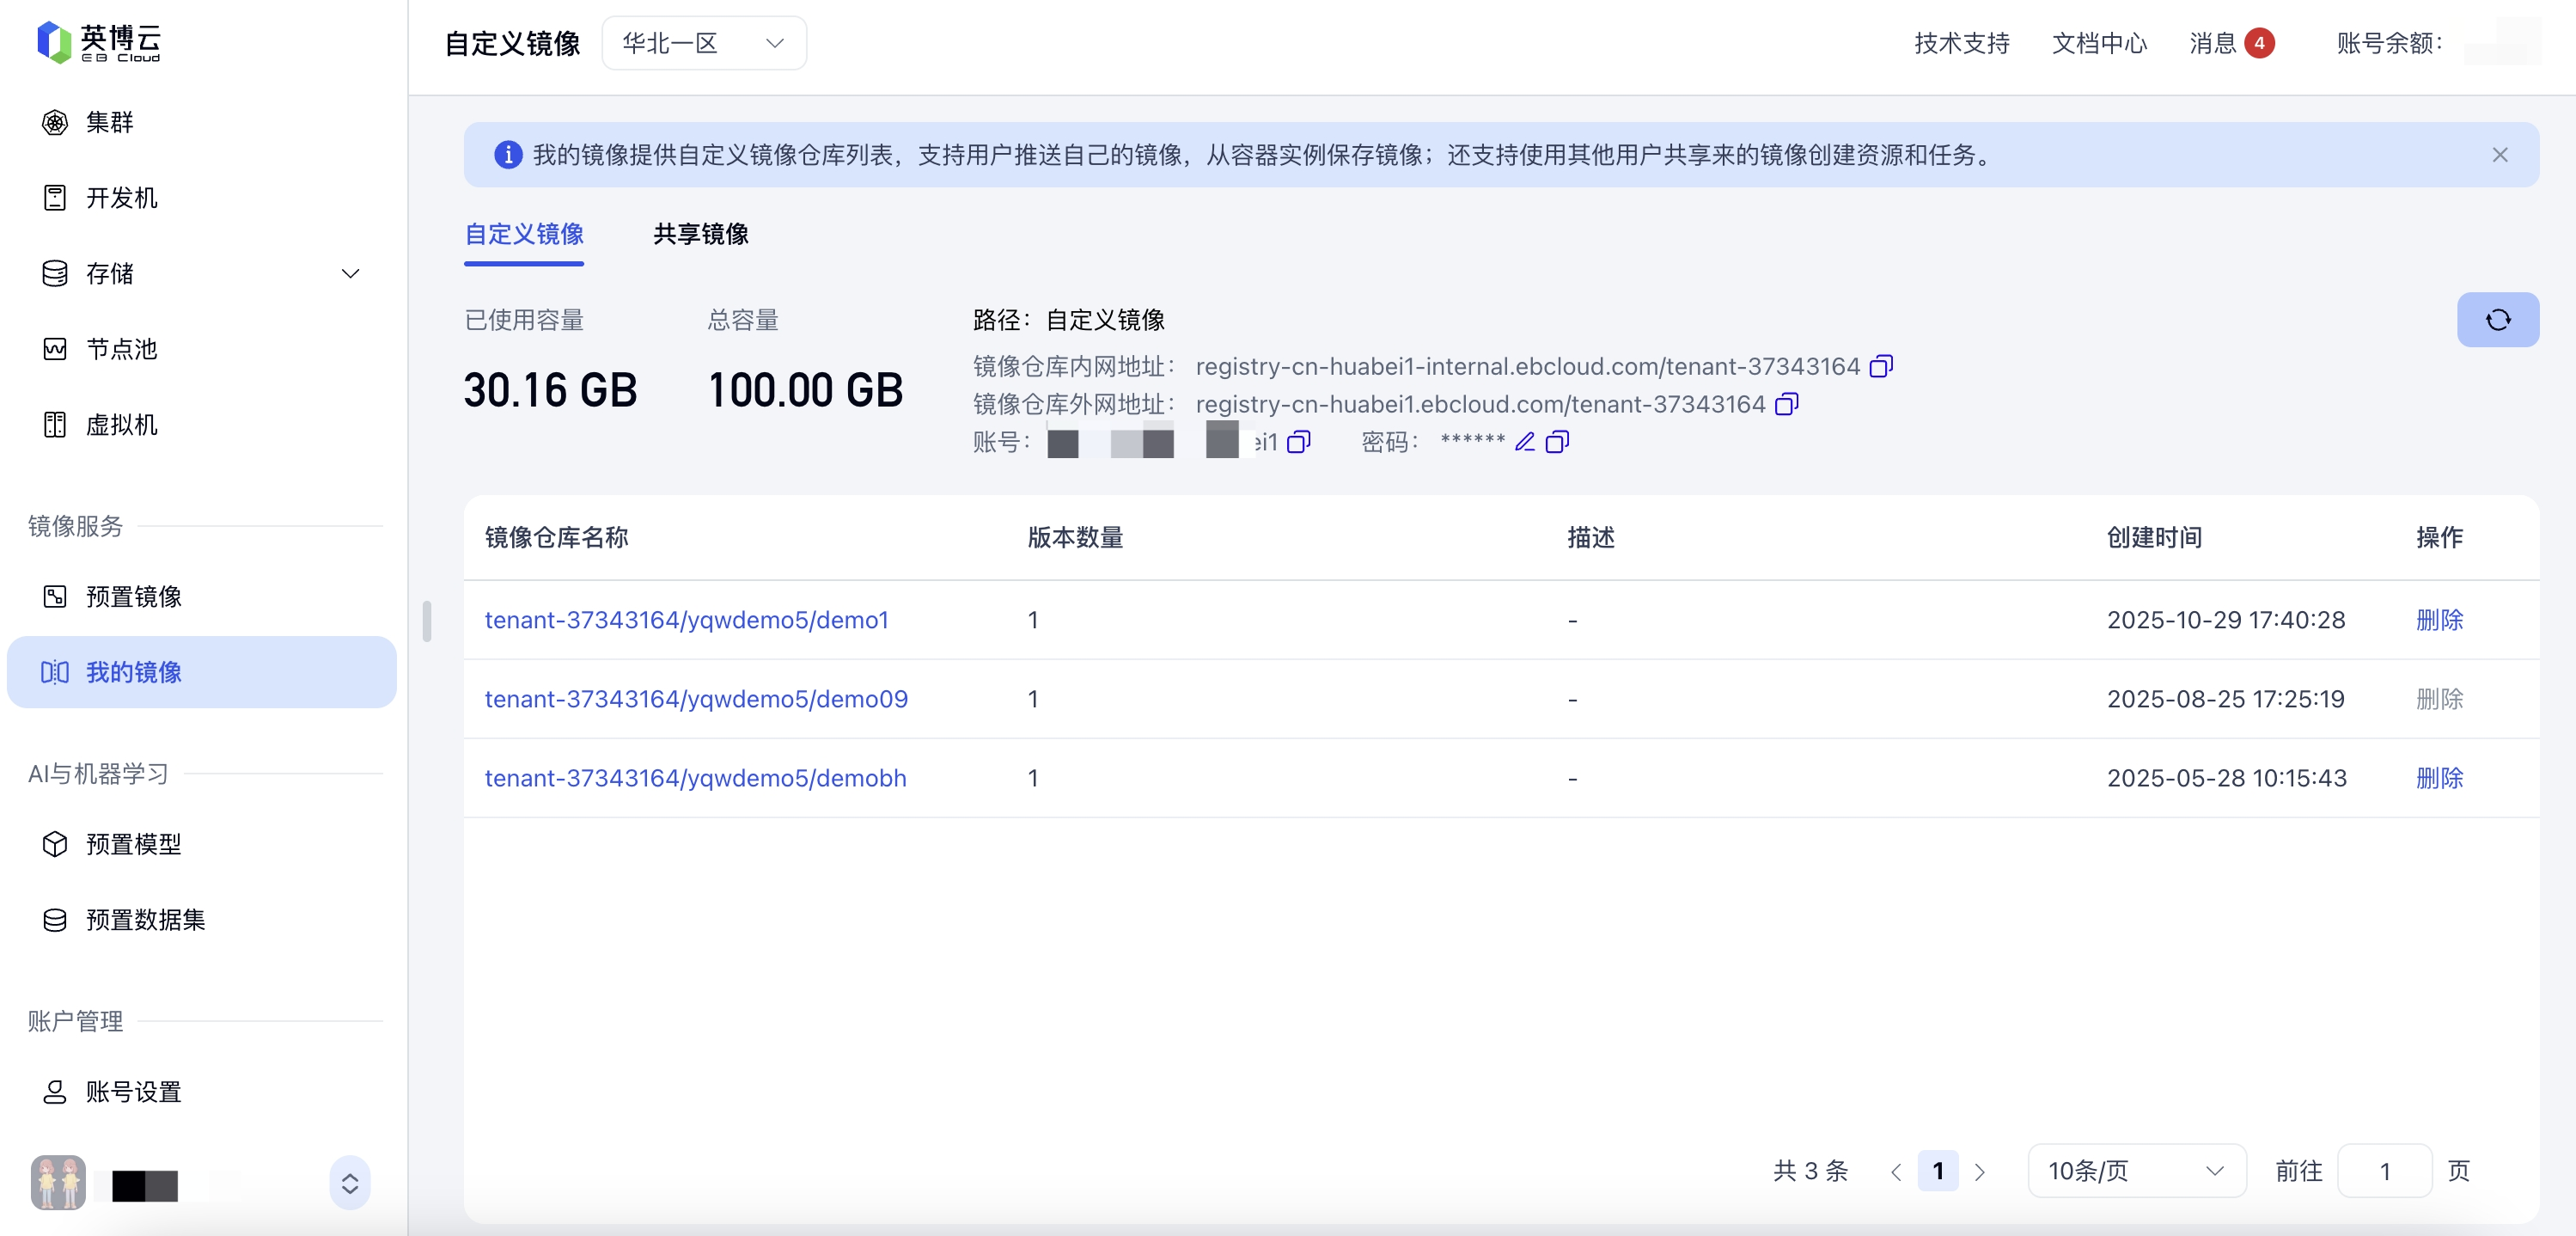The width and height of the screenshot is (2576, 1236).
Task: Open 预置模型 from the sidebar
Action: [x=133, y=844]
